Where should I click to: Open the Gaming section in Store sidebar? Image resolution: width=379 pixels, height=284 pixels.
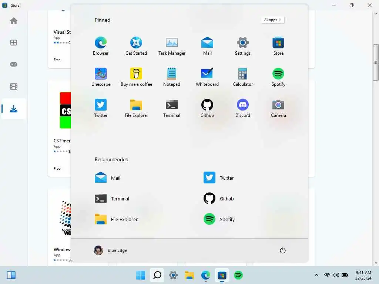[14, 64]
